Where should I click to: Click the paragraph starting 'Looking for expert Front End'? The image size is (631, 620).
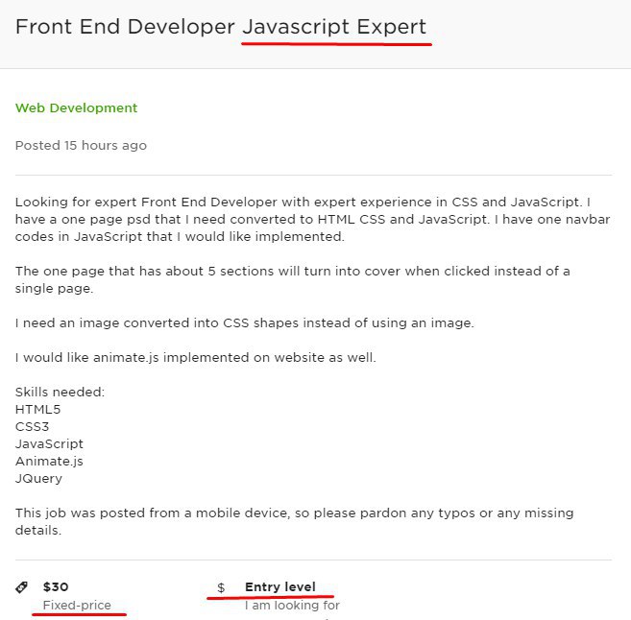[x=313, y=219]
